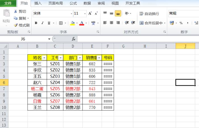The width and height of the screenshot is (199, 128).
Task: Open the 公式 ribbon tab
Action: tap(73, 3)
